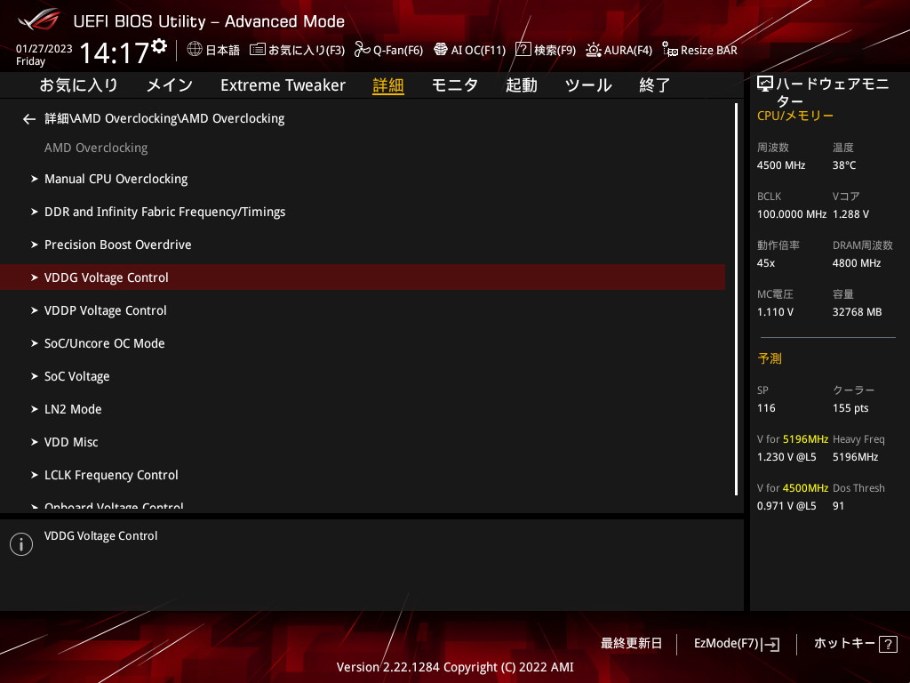This screenshot has width=910, height=683.
Task: Click the 38°C temperature value
Action: pos(844,165)
